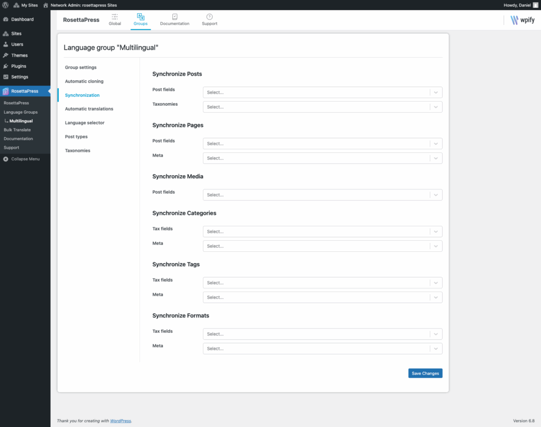The width and height of the screenshot is (541, 427).
Task: Click the Documentation icon in header
Action: click(174, 17)
